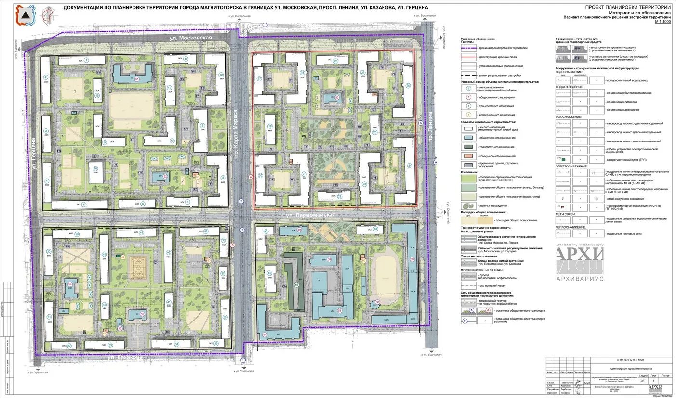The image size is (676, 398).
Task: Click public building number 51 on the map
Action: tap(137, 79)
